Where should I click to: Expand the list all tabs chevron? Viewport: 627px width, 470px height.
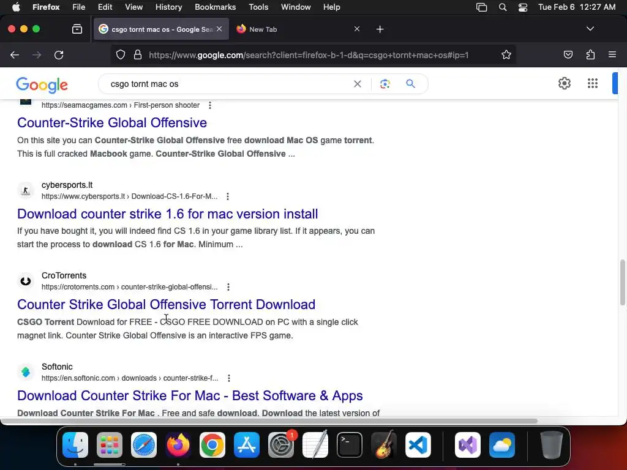click(x=590, y=29)
